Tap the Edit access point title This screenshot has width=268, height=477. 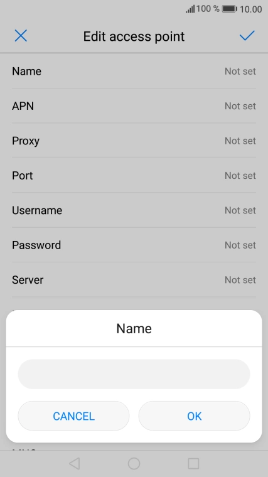(134, 36)
